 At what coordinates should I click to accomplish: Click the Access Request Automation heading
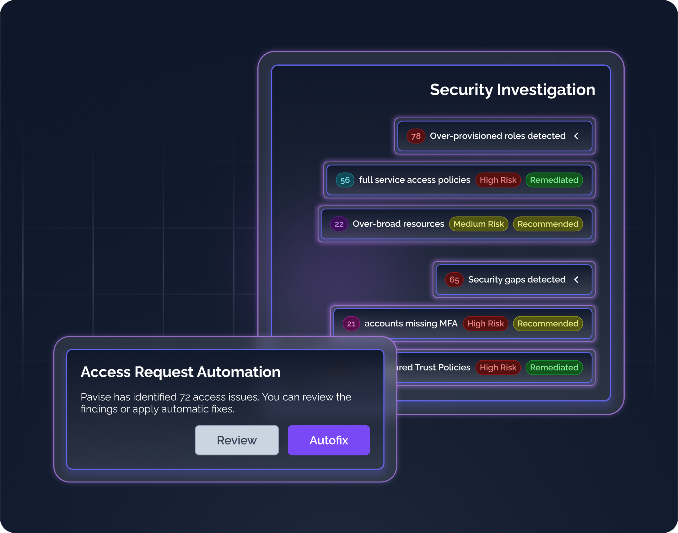(180, 372)
